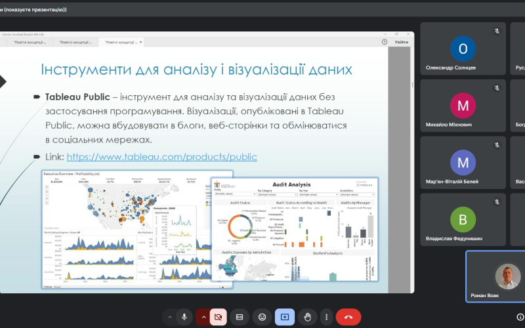Click muted mic icon on Олександр Солнцев tile
The image size is (525, 328).
tap(497, 31)
